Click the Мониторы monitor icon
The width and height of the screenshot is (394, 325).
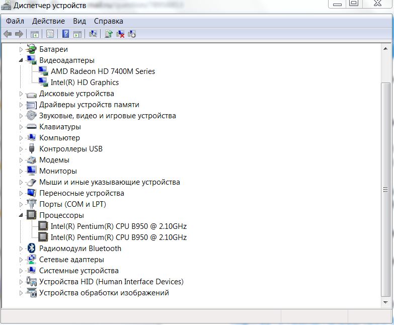31,171
